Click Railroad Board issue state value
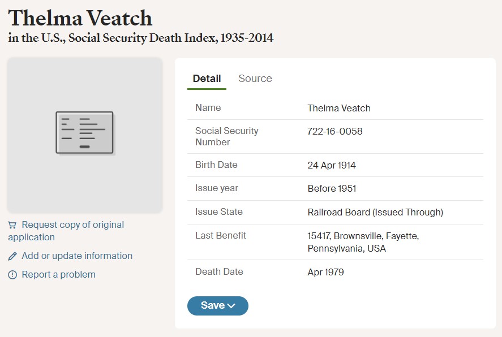This screenshot has width=502, height=337. click(375, 212)
